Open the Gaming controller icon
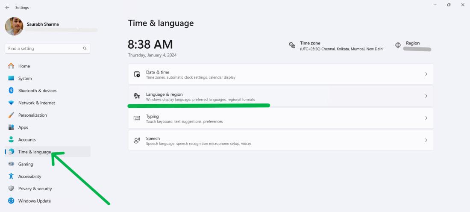Screen dimensions: 470x212 [x=11, y=164]
